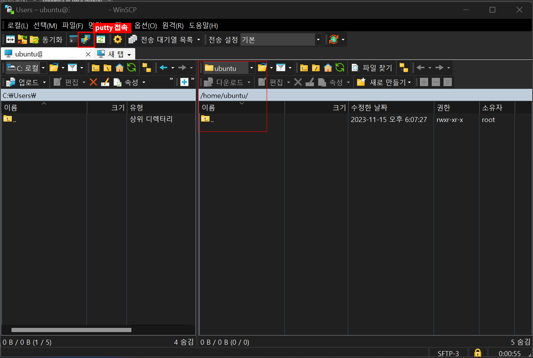The image size is (533, 358).
Task: Click local panel filter icon
Action: (x=72, y=68)
